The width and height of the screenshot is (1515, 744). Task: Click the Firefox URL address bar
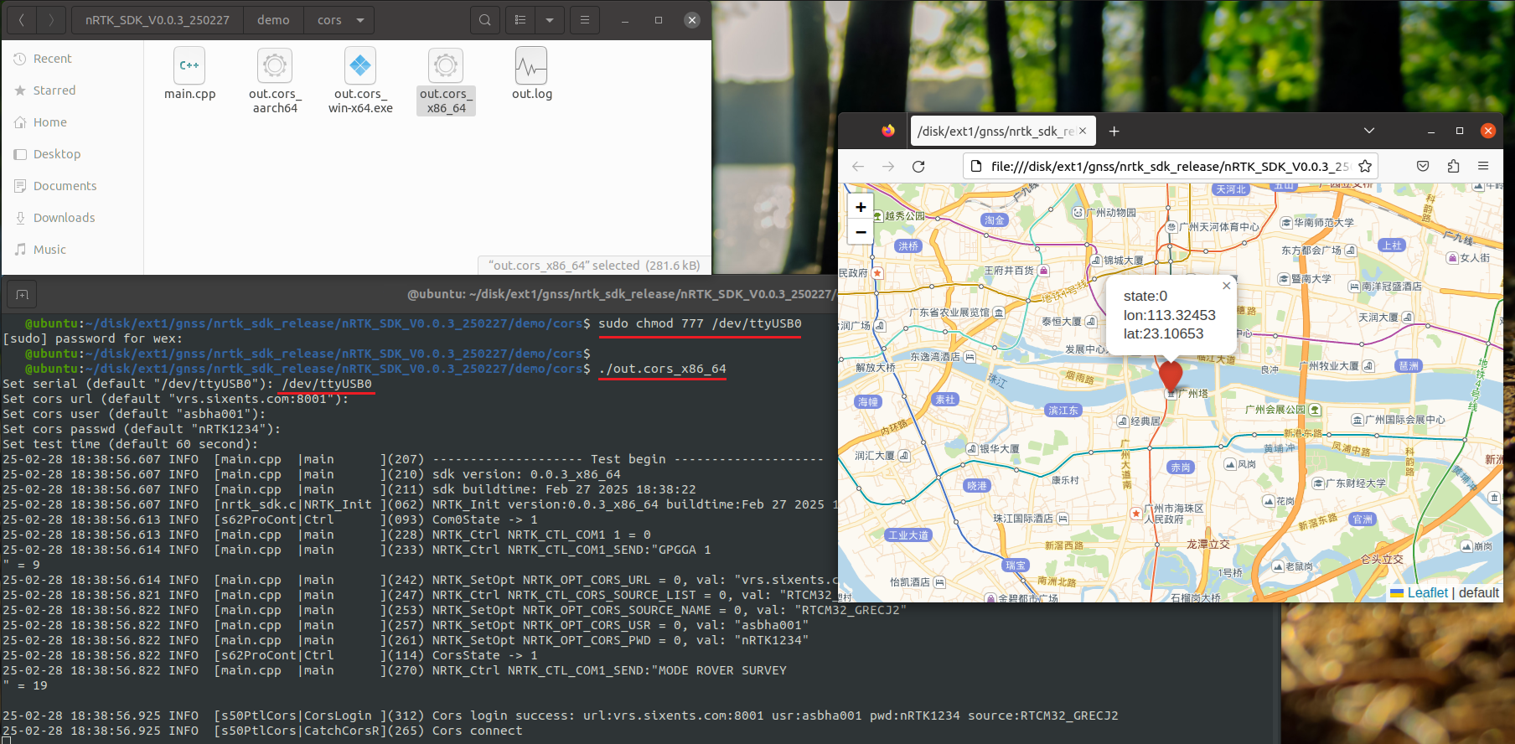pyautogui.click(x=1165, y=167)
